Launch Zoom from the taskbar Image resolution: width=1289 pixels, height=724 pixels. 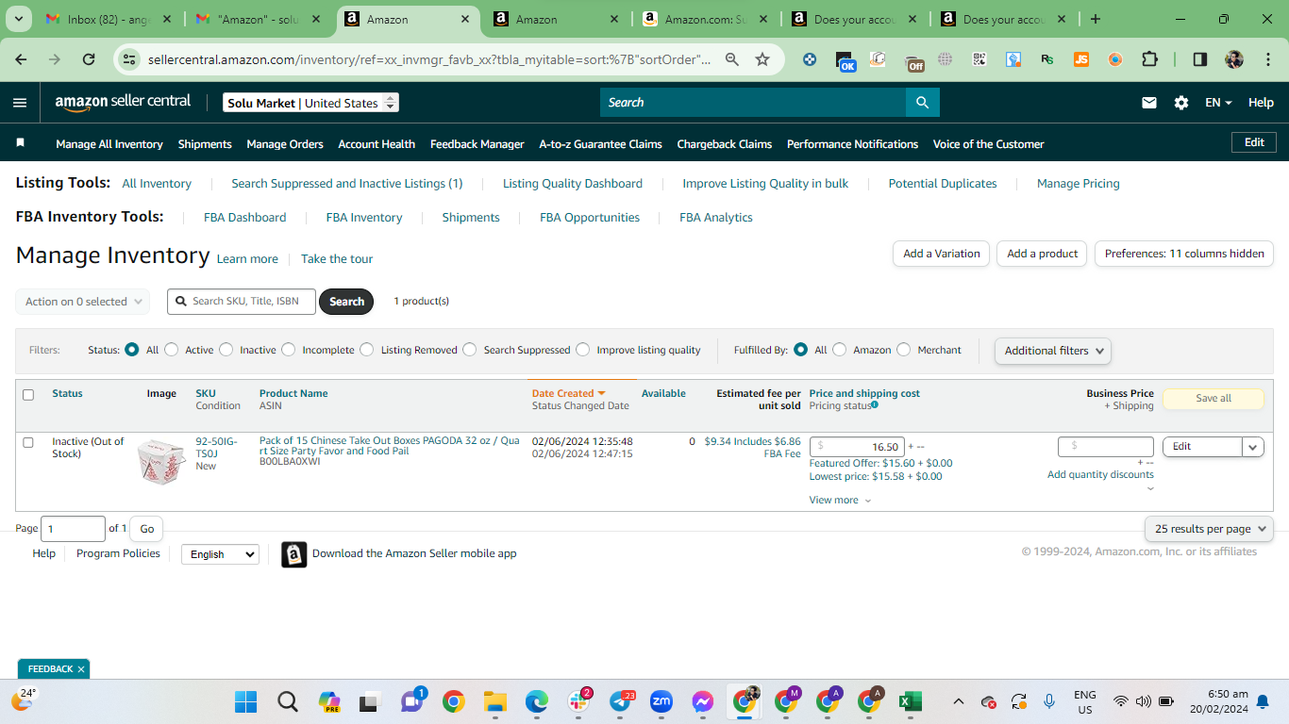[x=661, y=701]
